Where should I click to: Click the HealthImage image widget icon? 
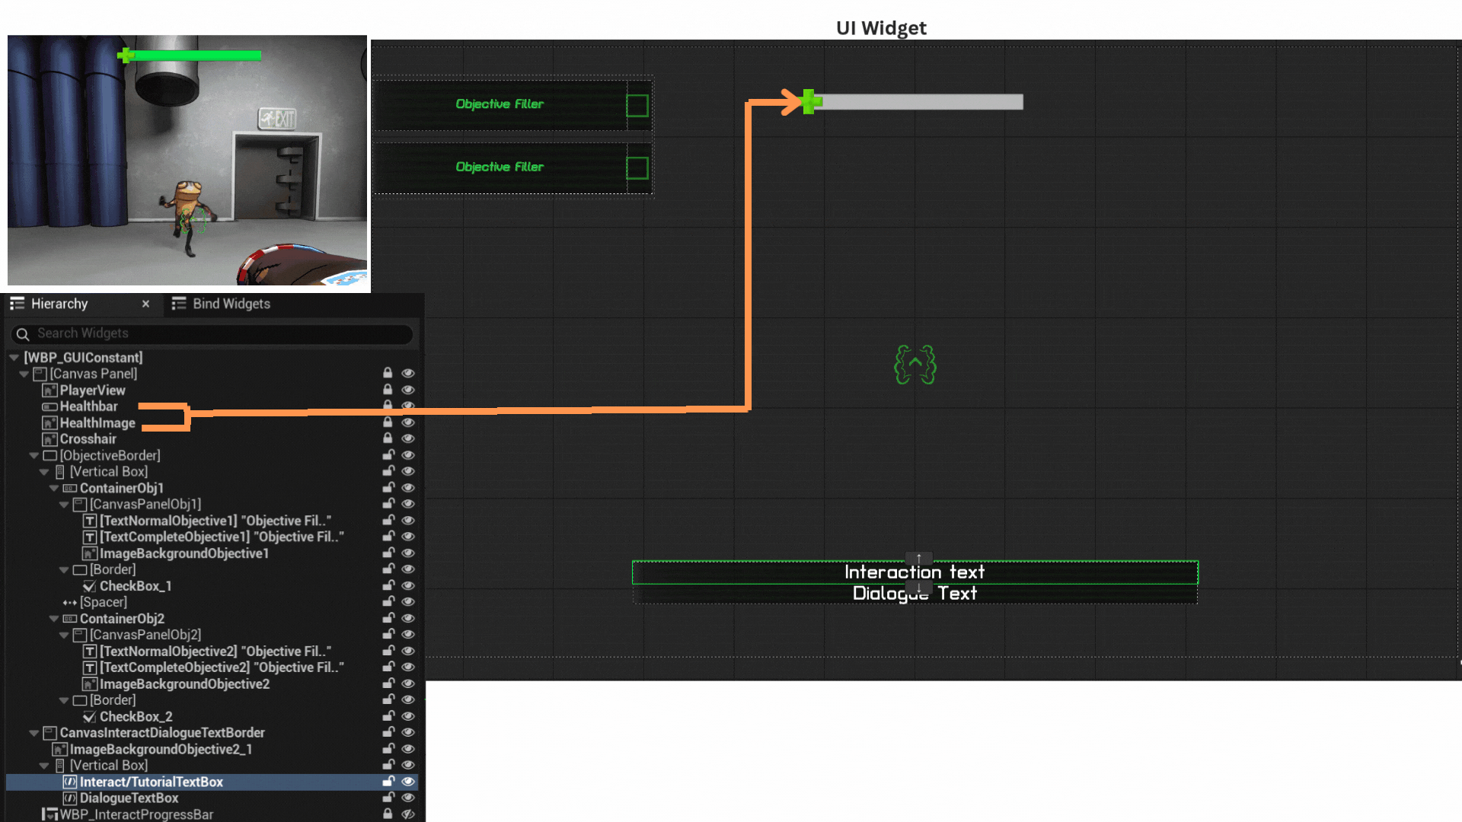tap(49, 423)
